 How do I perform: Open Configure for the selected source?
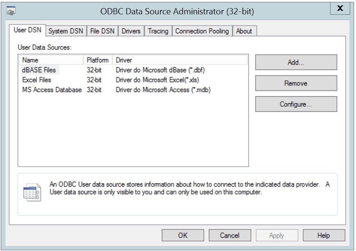click(x=296, y=104)
